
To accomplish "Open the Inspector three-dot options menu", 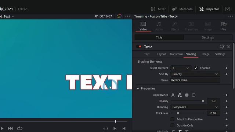I will pyautogui.click(x=230, y=16).
